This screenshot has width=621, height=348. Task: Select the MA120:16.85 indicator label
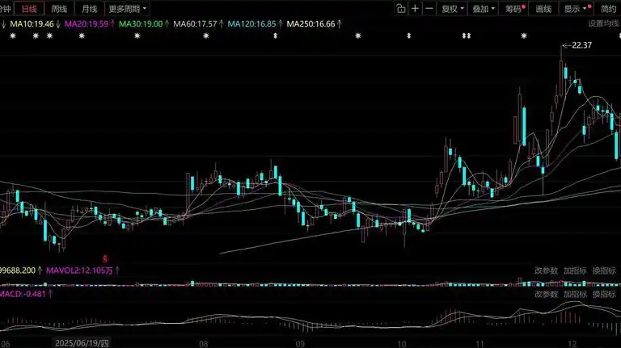pos(251,24)
